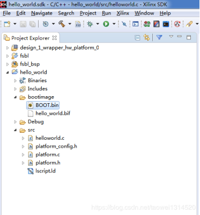Open the Xilinx menu
The image size is (200, 215).
pos(123,13)
